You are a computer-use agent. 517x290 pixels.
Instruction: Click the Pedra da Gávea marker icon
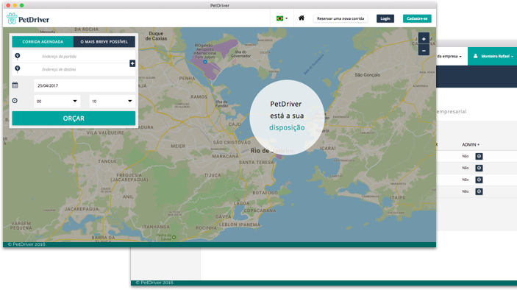tap(174, 237)
